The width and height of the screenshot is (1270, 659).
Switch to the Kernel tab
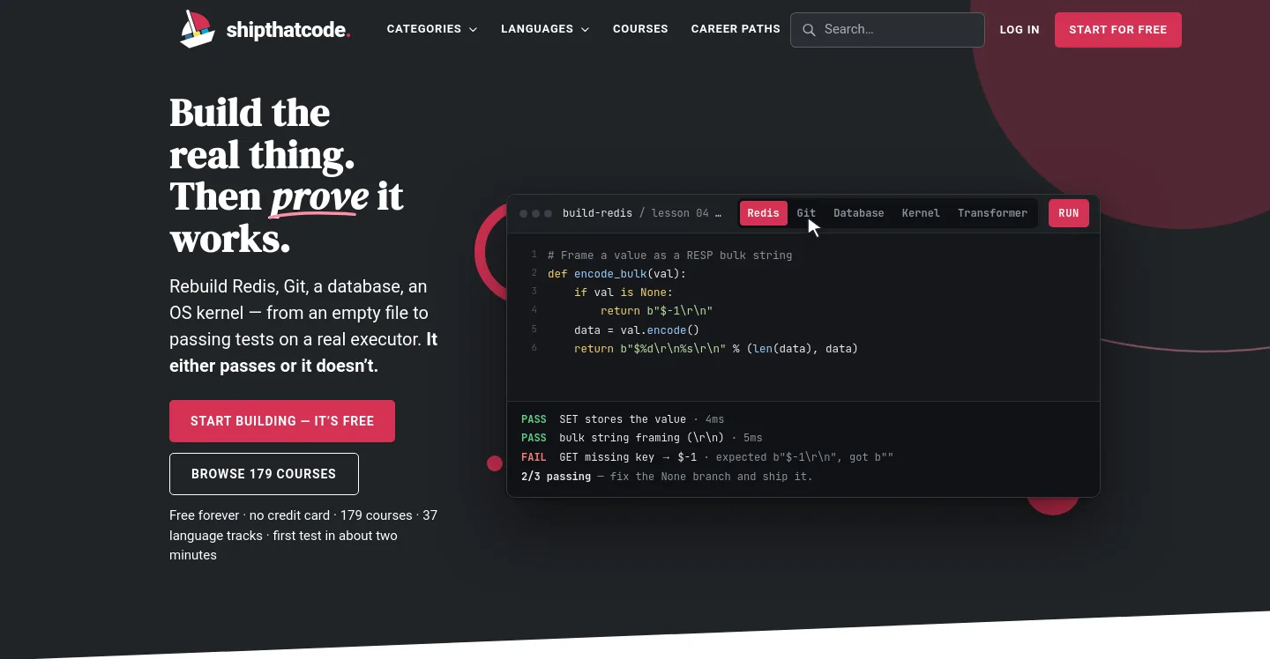tap(921, 213)
